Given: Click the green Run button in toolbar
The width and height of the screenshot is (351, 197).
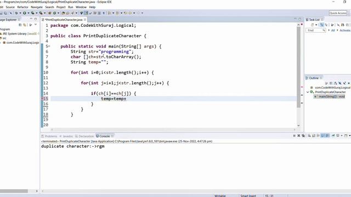Looking at the screenshot, I should 24,13.
